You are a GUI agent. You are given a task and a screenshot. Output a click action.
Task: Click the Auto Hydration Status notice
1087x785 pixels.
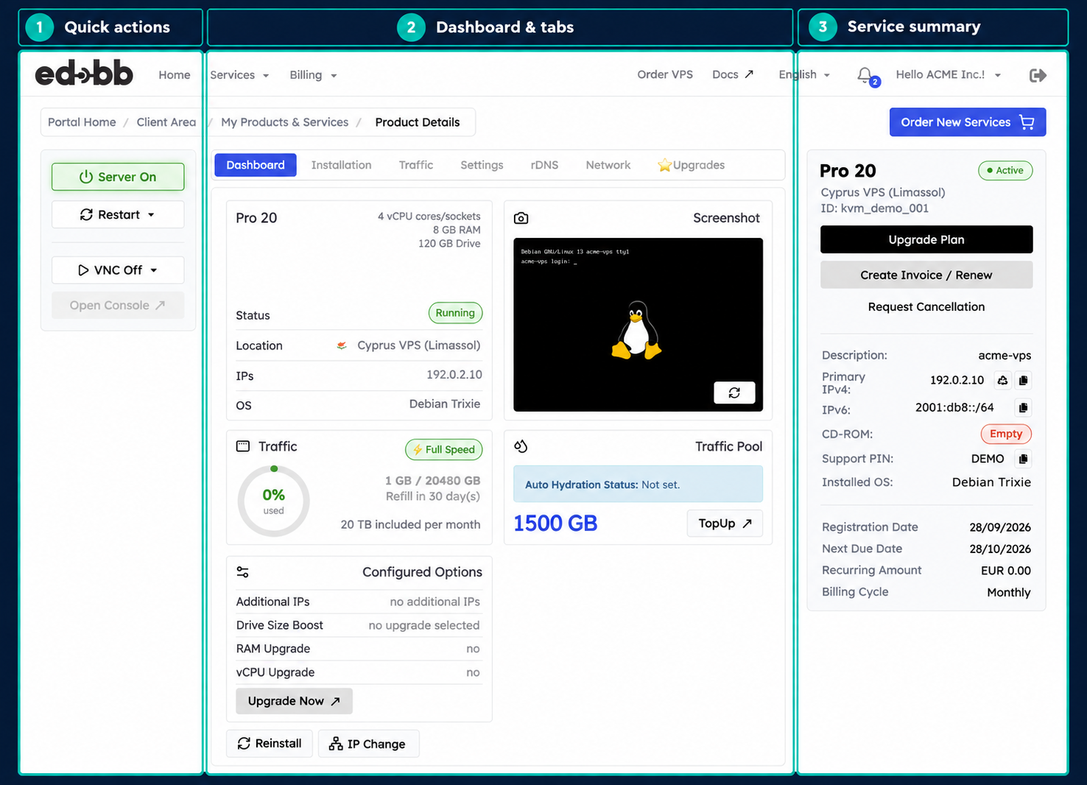[x=638, y=485]
